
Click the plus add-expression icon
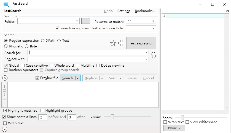[121, 43]
